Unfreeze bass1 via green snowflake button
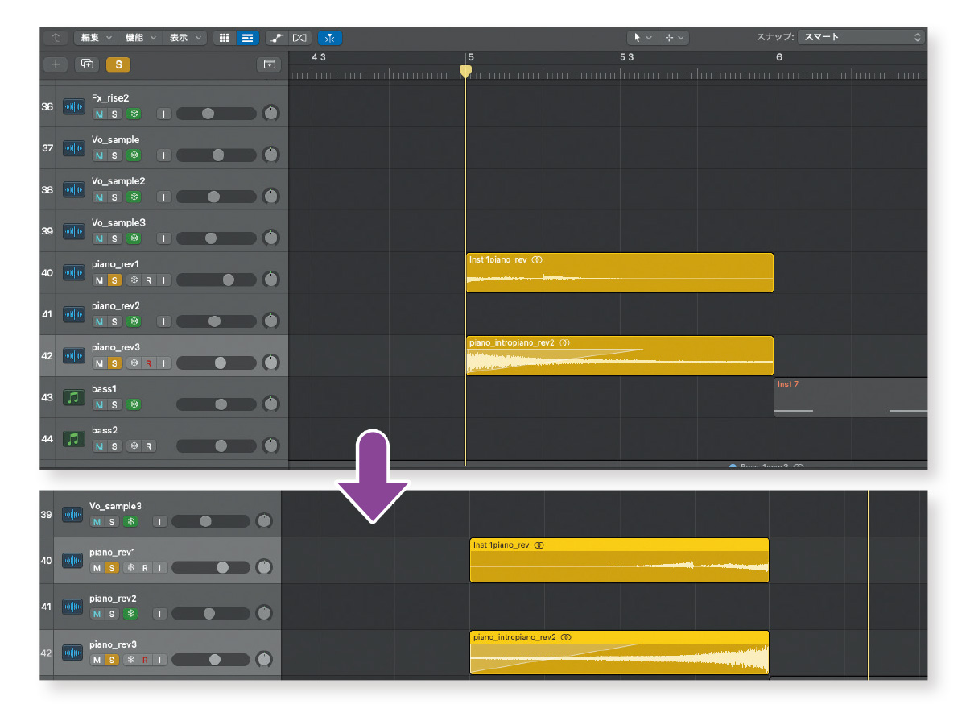The width and height of the screenshot is (966, 717). coord(134,404)
